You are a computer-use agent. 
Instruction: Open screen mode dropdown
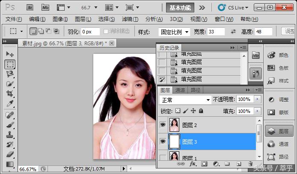pyautogui.click(x=138, y=8)
